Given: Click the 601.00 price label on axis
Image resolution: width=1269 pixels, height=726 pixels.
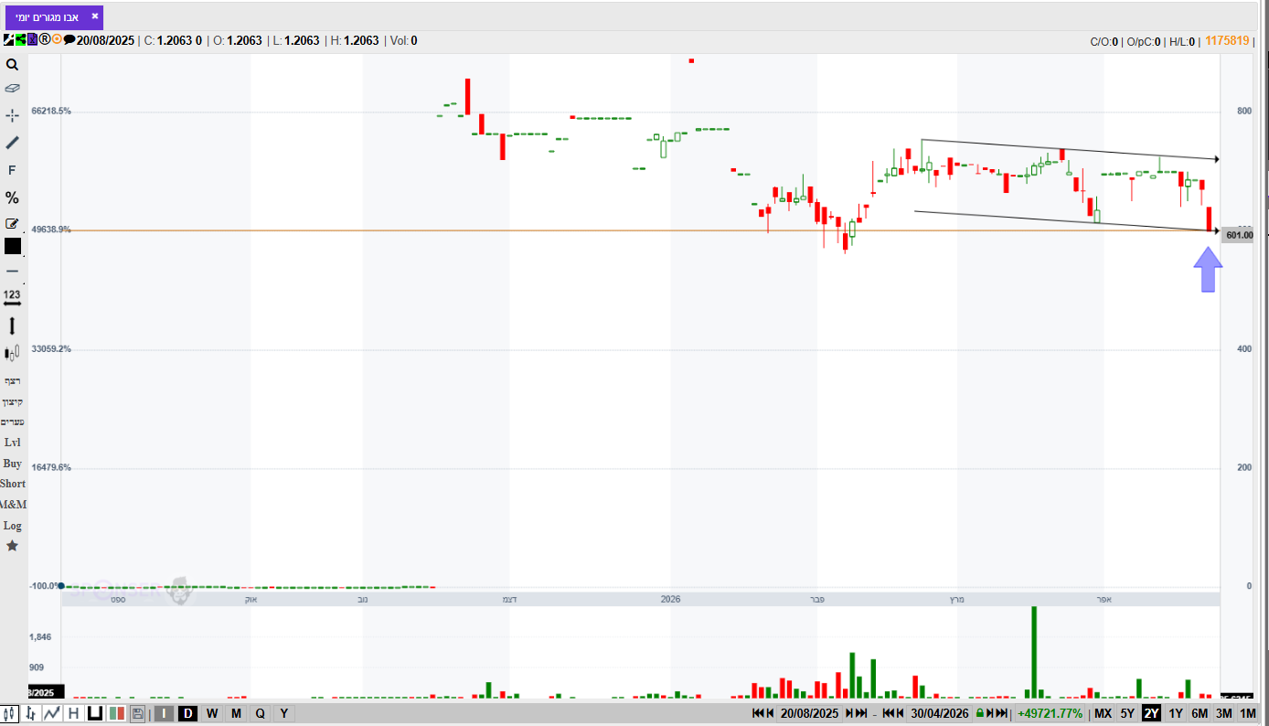Looking at the screenshot, I should (x=1239, y=235).
